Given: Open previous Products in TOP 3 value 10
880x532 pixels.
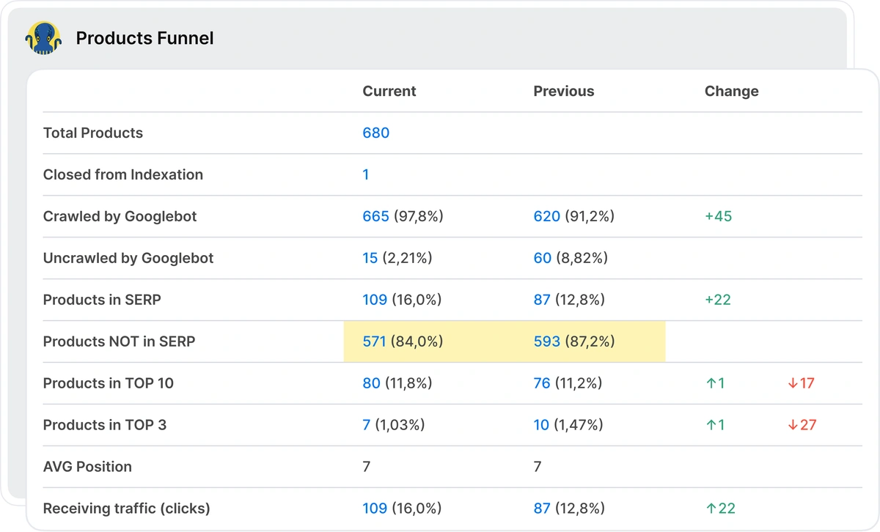Looking at the screenshot, I should click(x=541, y=425).
